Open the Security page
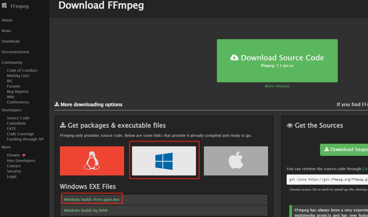Image resolution: width=368 pixels, height=217 pixels. click(14, 171)
